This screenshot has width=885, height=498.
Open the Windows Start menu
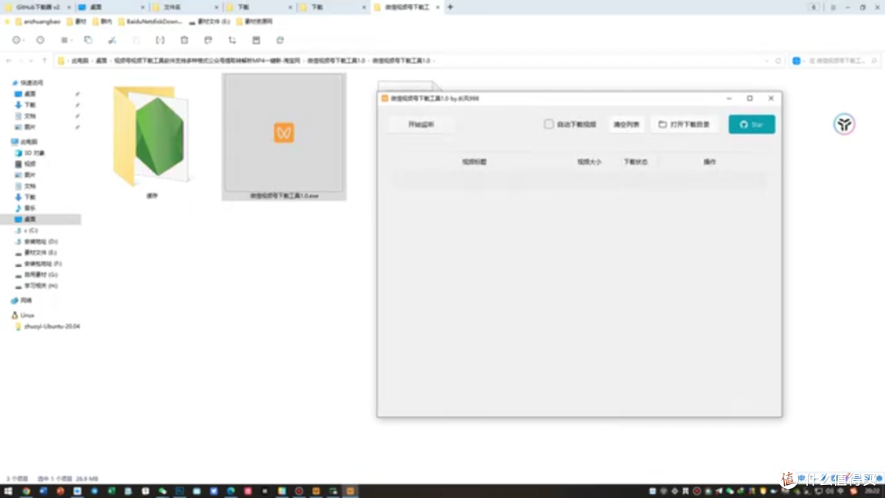click(8, 491)
